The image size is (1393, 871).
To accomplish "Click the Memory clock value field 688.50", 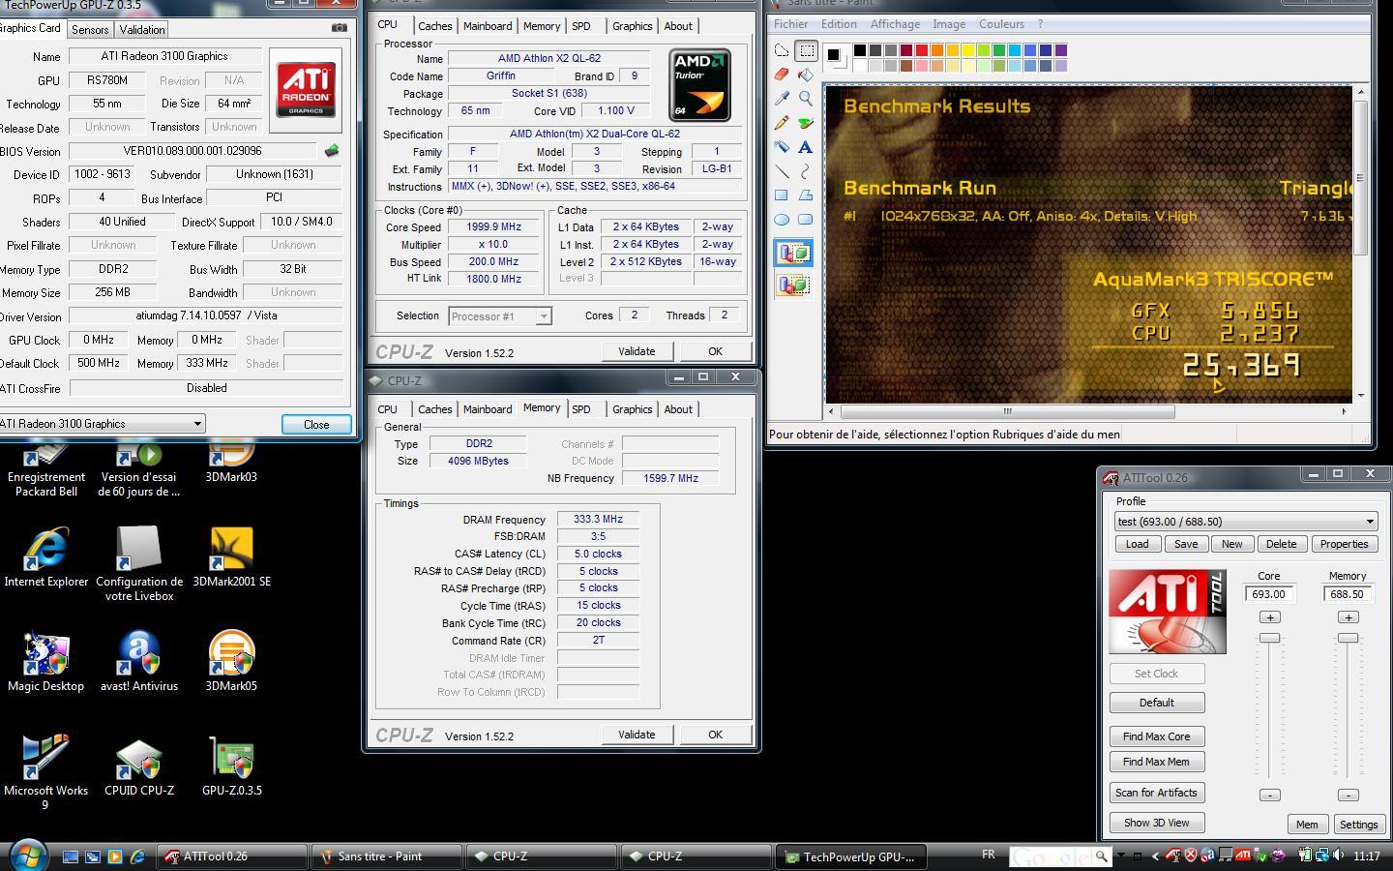I will [x=1347, y=594].
